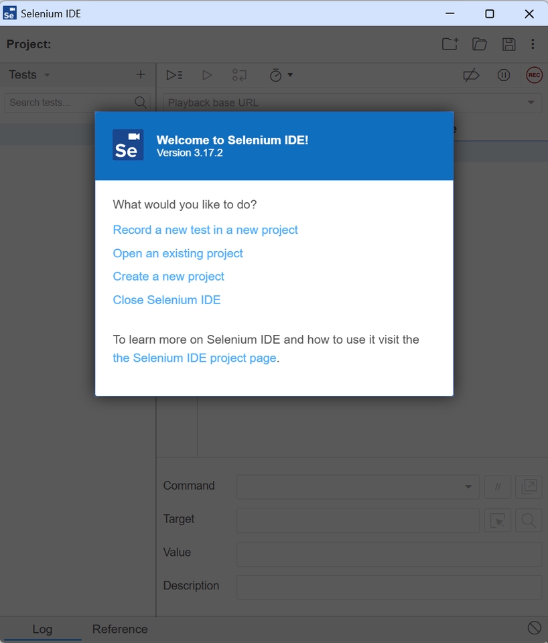This screenshot has width=548, height=643.
Task: Start recording with the REC button
Action: tap(534, 75)
